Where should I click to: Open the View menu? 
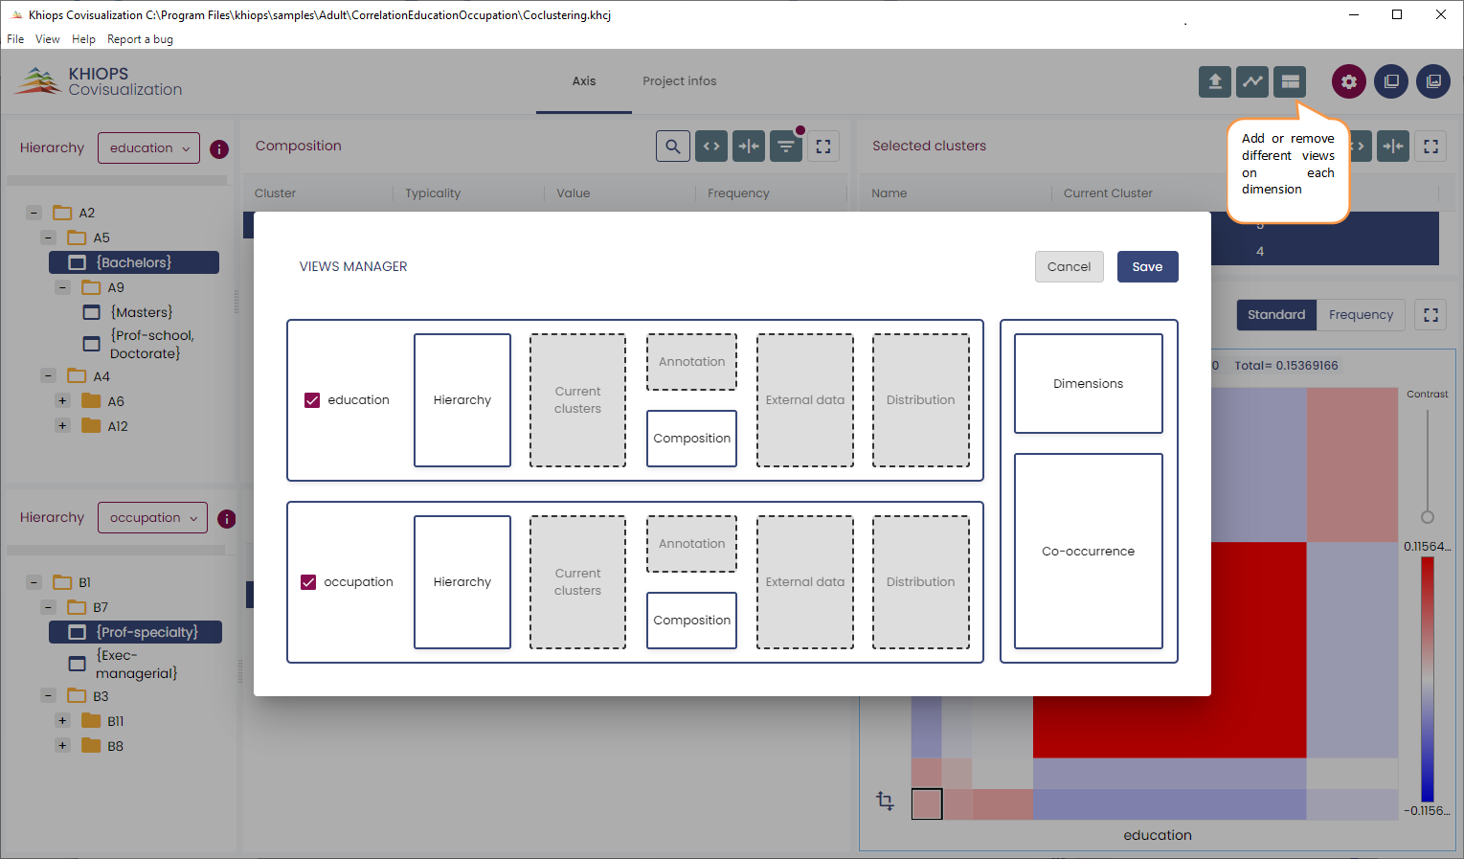click(47, 39)
